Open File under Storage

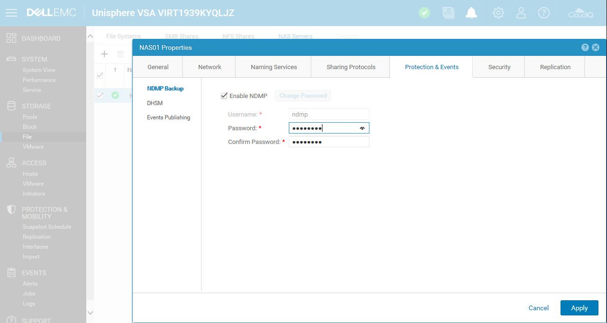tap(27, 137)
